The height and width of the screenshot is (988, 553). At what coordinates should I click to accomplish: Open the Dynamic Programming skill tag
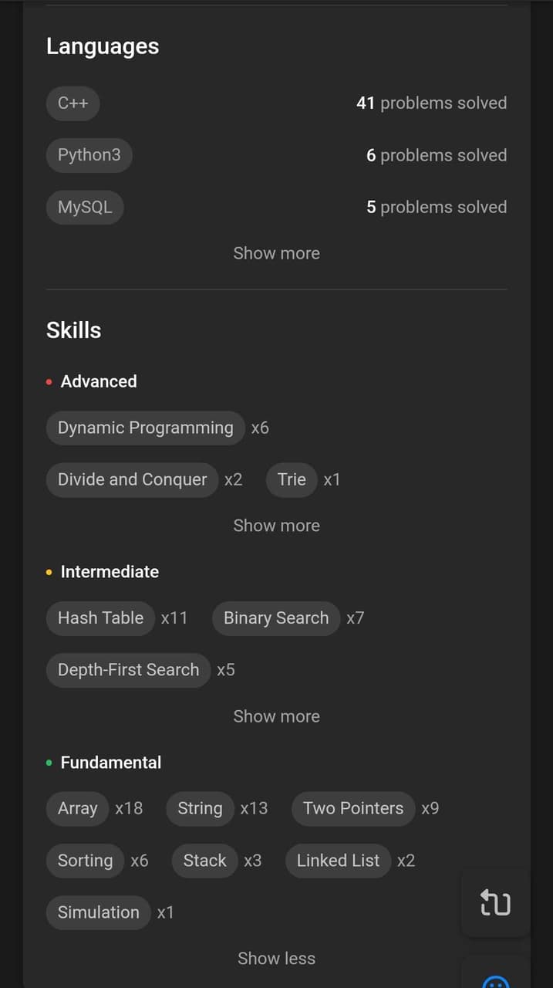[x=146, y=428]
